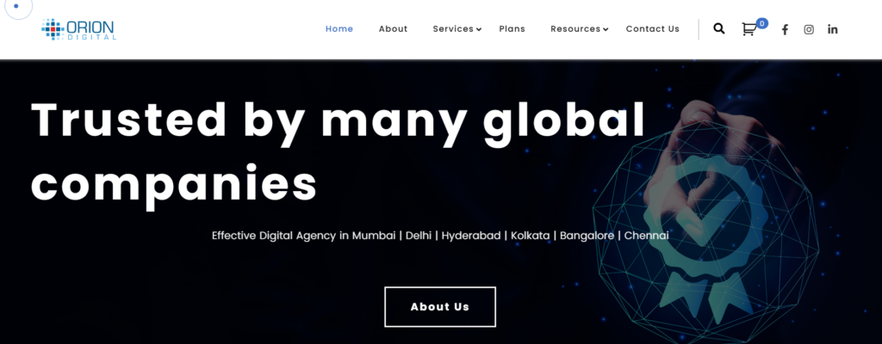Image resolution: width=882 pixels, height=344 pixels.
Task: Click the Services menu label
Action: pos(453,28)
